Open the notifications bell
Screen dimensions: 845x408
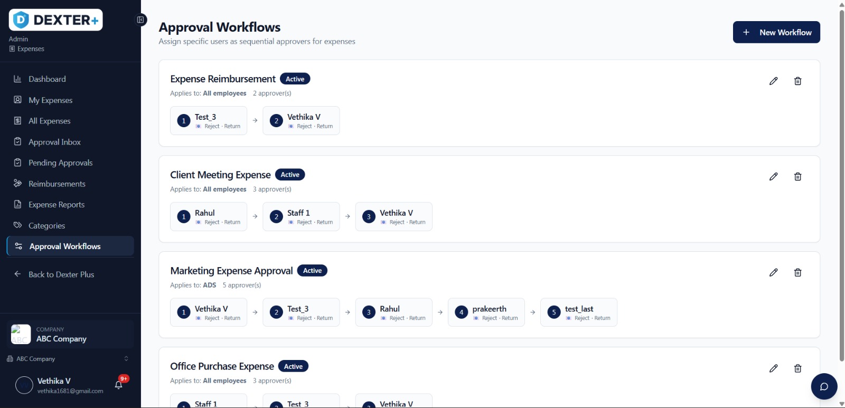(x=119, y=385)
